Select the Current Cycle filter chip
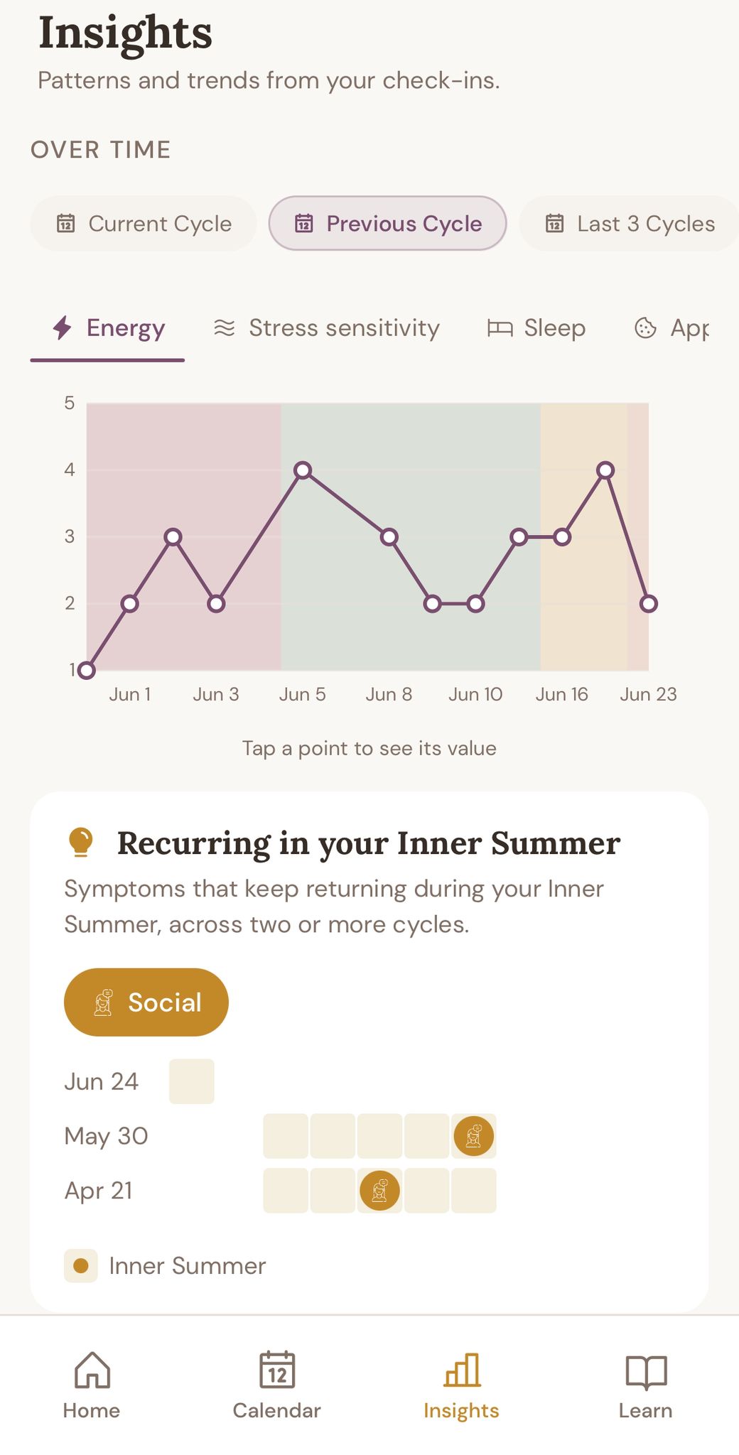 144,223
